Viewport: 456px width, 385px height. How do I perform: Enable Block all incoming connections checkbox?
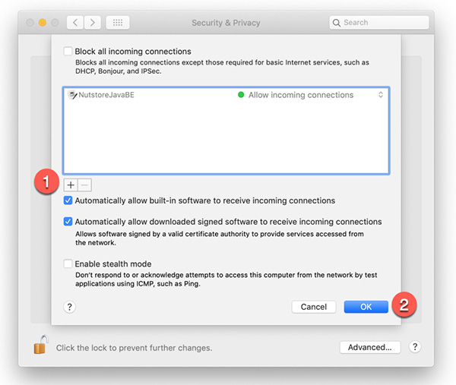(x=69, y=52)
